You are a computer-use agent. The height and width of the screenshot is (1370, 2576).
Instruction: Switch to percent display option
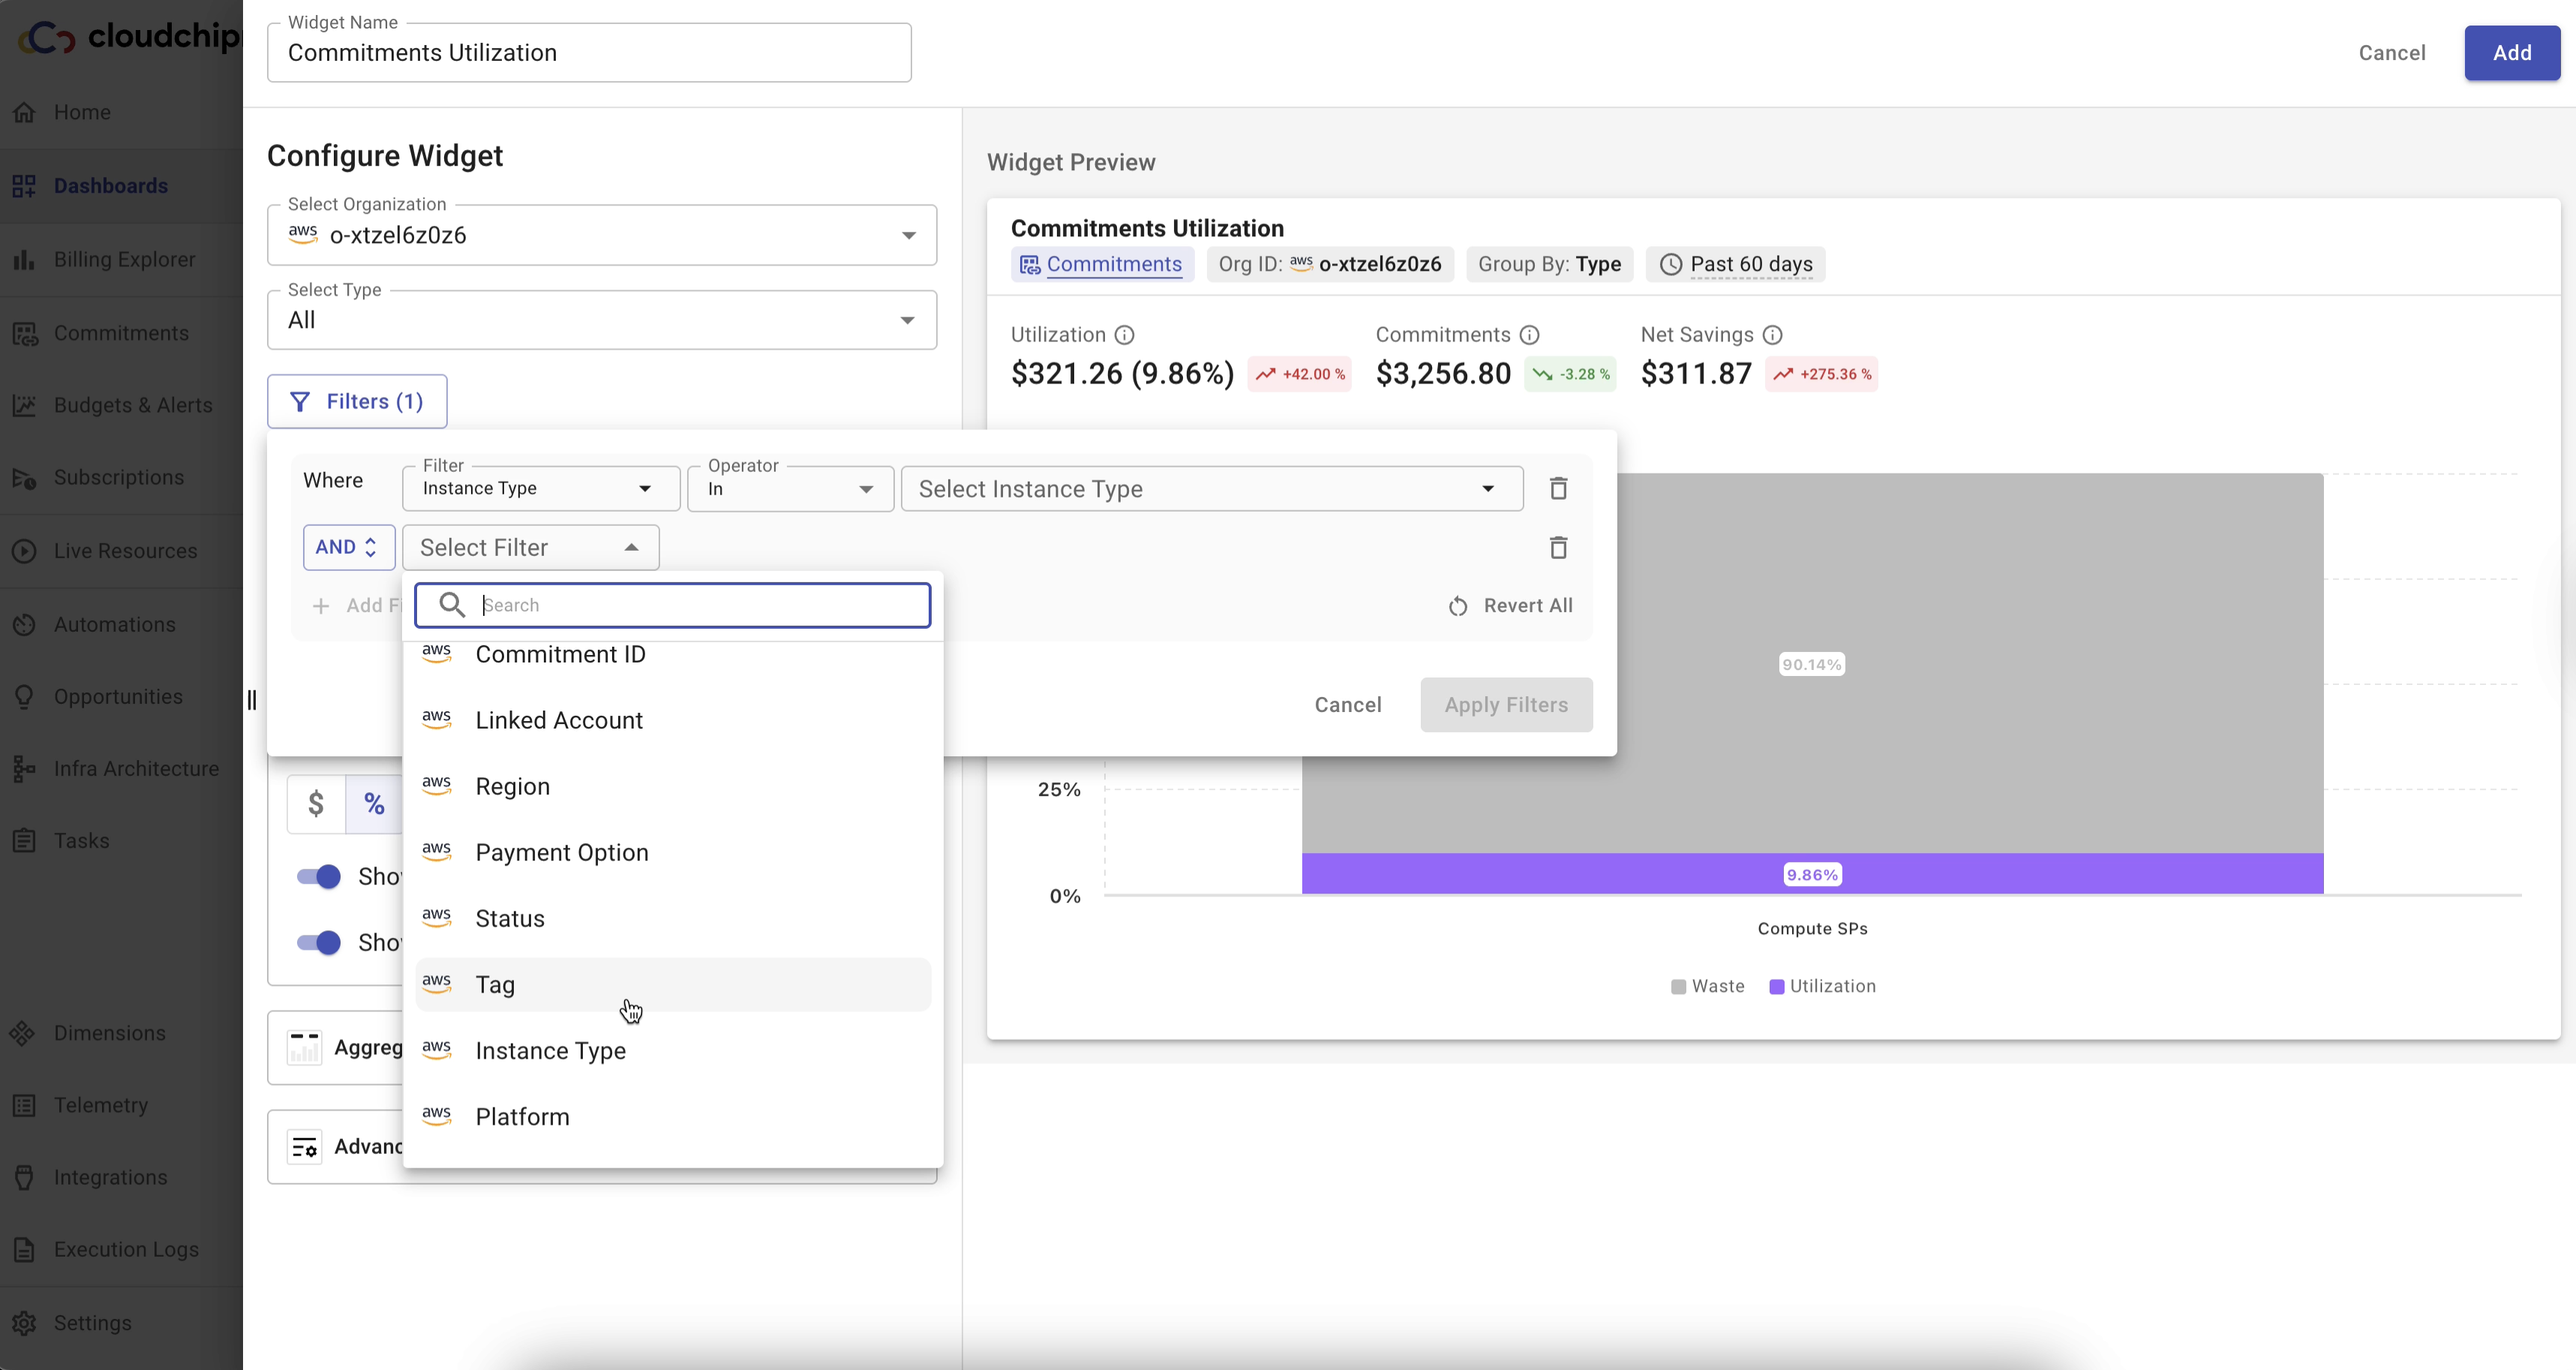click(374, 803)
